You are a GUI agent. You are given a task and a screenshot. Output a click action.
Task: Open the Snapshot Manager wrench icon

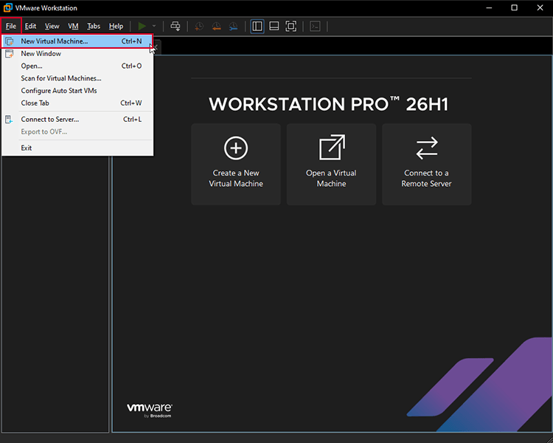233,27
